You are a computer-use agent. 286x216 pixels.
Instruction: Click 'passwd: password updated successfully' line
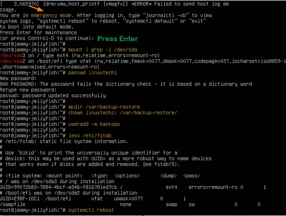tap(53, 96)
